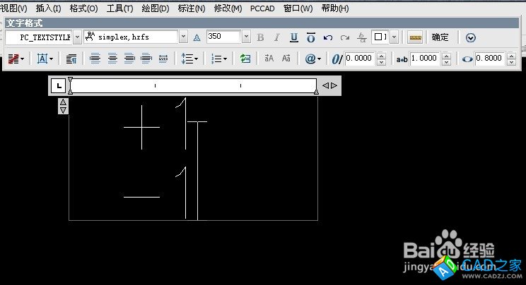Click the Insert Field icon
The width and height of the screenshot is (526, 285).
pyautogui.click(x=245, y=59)
